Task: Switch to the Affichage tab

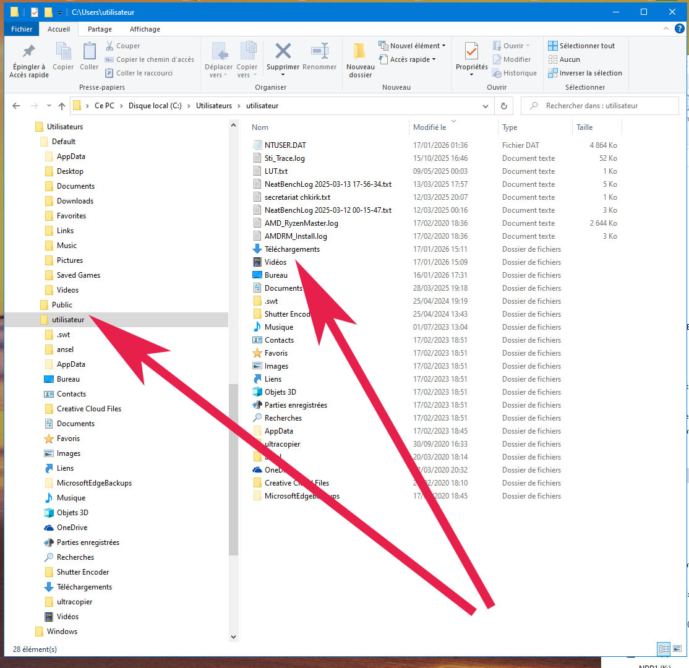Action: click(145, 29)
